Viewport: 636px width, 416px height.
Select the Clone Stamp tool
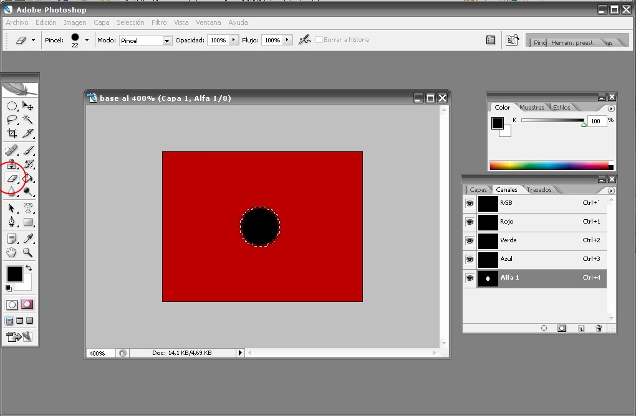(x=12, y=164)
